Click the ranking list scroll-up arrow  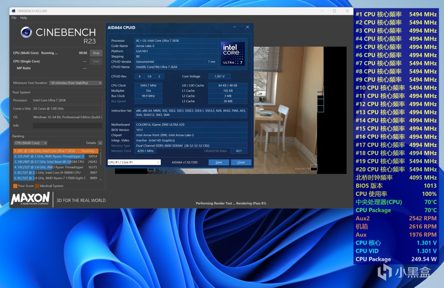pyautogui.click(x=101, y=150)
